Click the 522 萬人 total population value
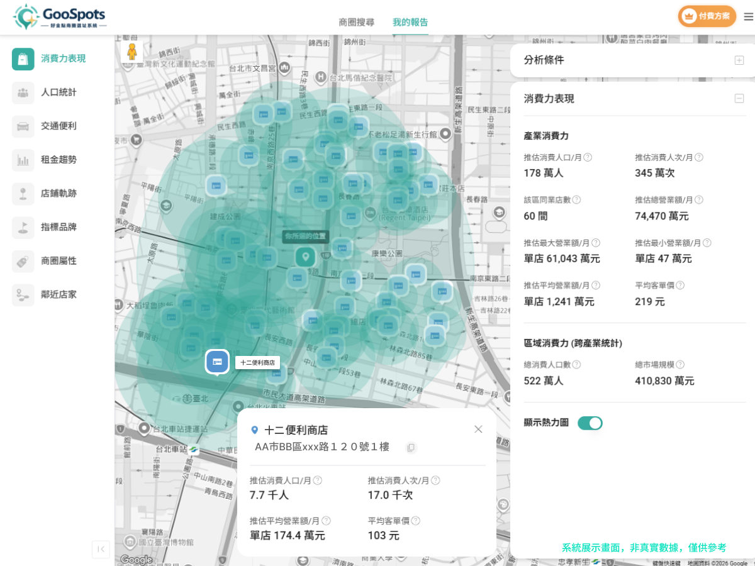The image size is (755, 566). [544, 380]
